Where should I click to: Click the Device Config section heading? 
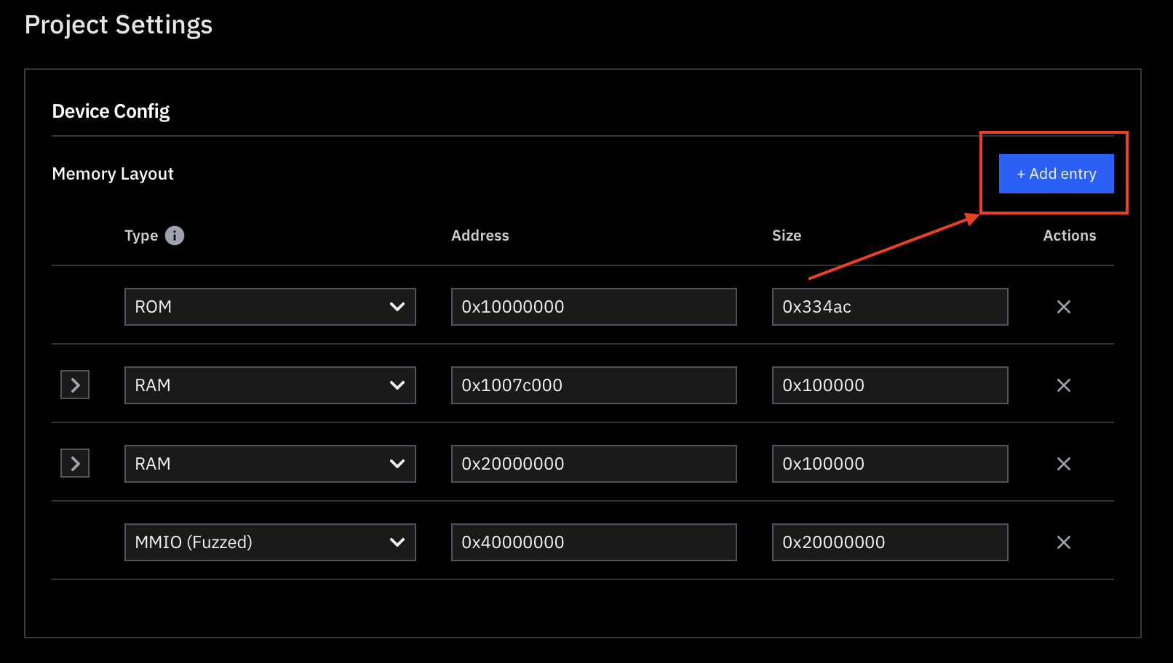click(x=110, y=110)
